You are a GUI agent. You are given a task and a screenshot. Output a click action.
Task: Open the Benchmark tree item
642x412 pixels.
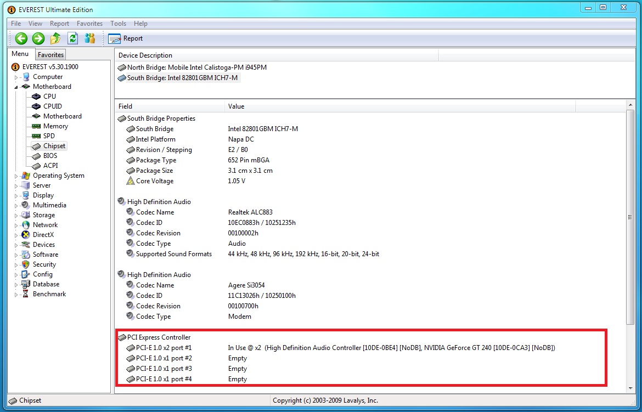pyautogui.click(x=49, y=294)
